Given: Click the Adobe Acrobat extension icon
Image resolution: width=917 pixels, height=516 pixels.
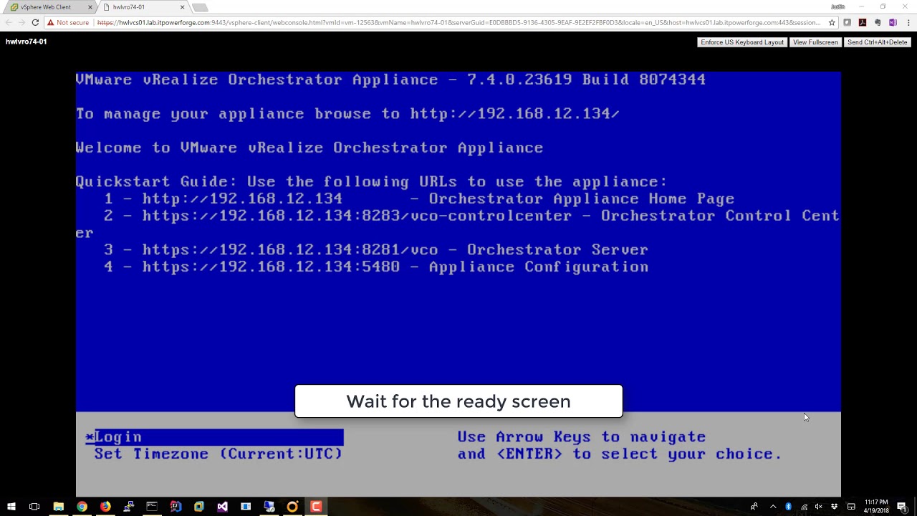Looking at the screenshot, I should click(863, 23).
